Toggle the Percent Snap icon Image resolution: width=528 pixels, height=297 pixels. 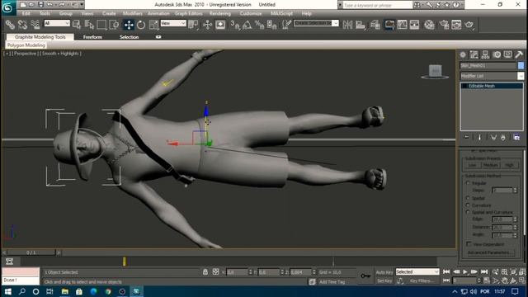coord(259,25)
